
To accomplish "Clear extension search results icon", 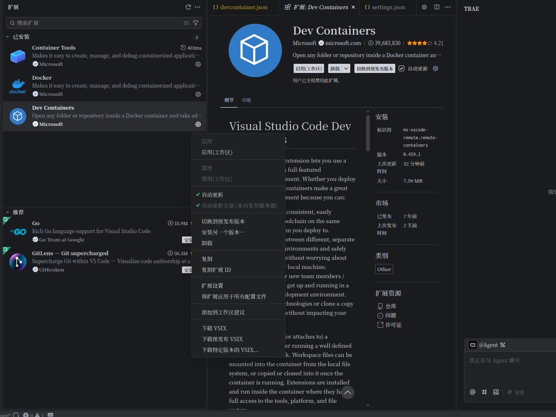I will [186, 23].
